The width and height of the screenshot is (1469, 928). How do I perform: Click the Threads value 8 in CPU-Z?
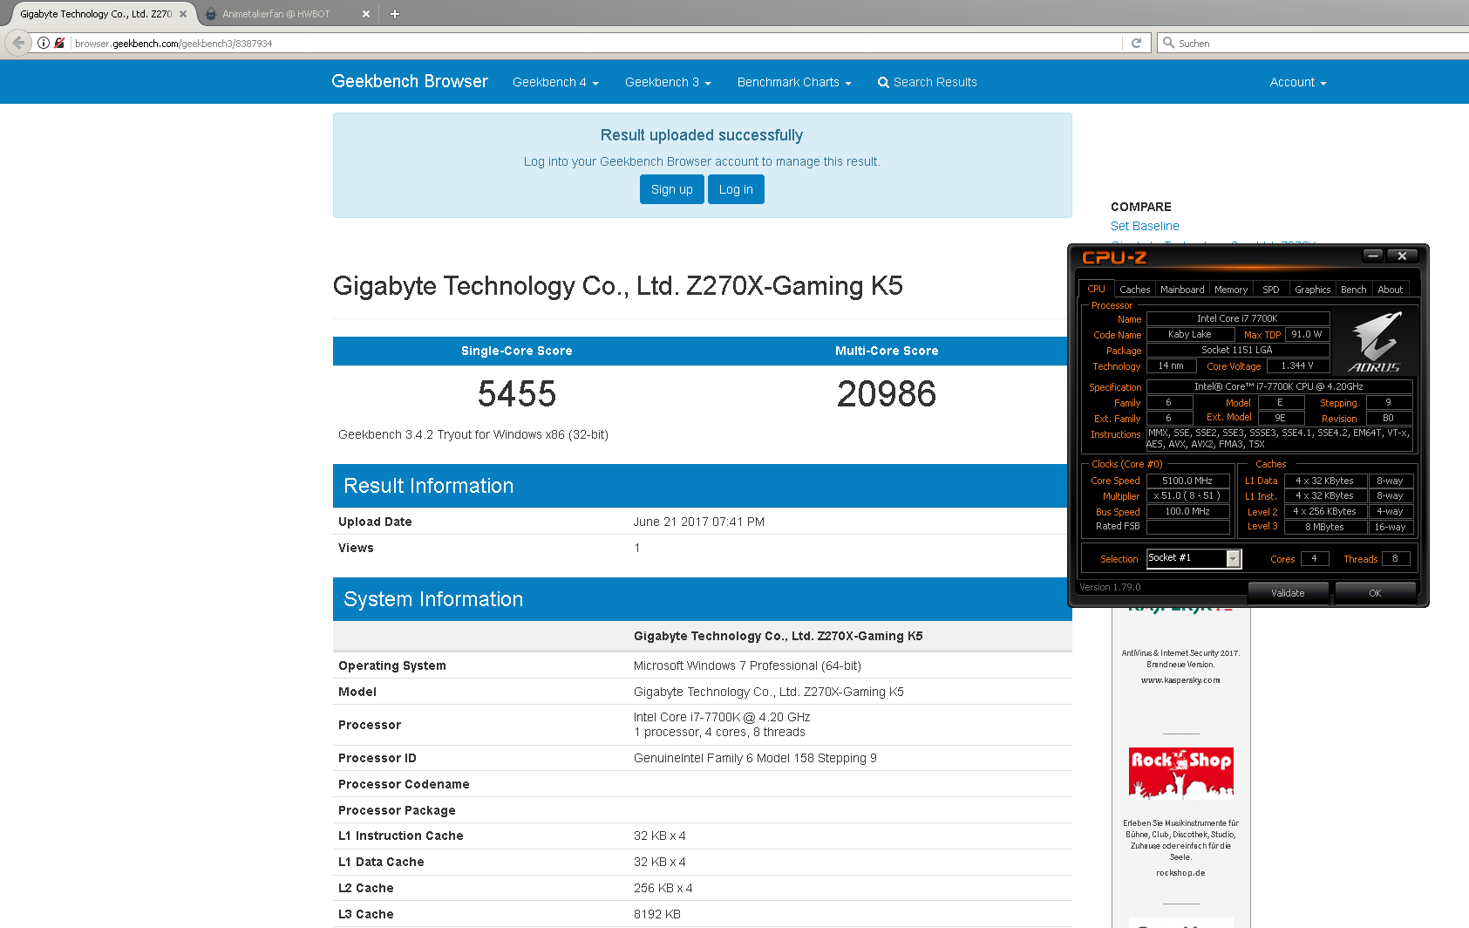click(1395, 558)
